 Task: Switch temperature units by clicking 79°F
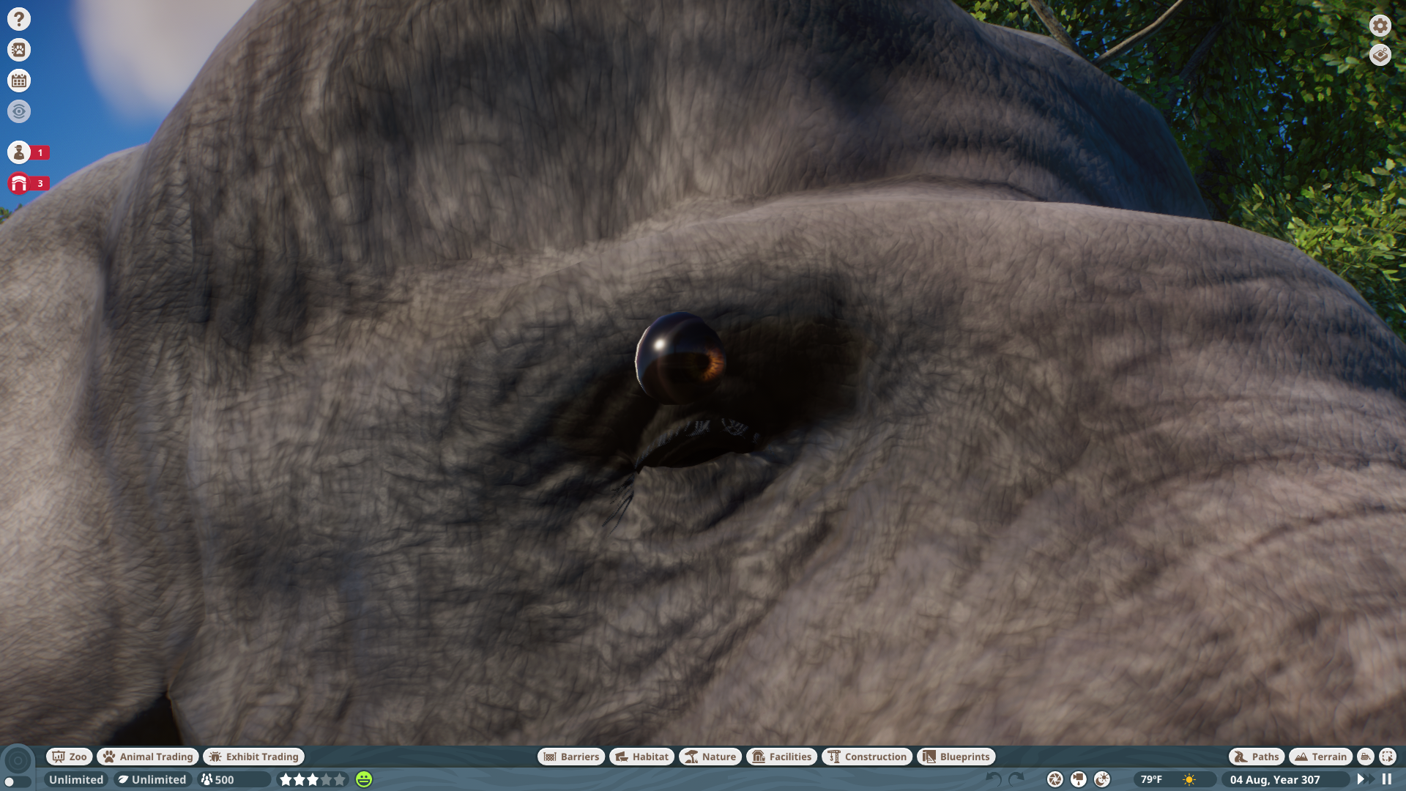tap(1152, 779)
